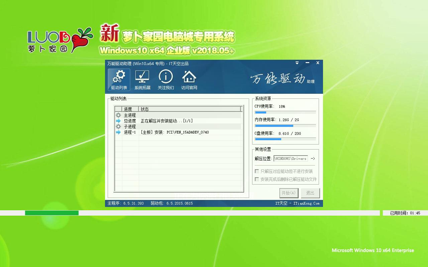The height and width of the screenshot is (267, 428).
Task: Click the 已用时间 01:45 timer text
Action: click(405, 213)
